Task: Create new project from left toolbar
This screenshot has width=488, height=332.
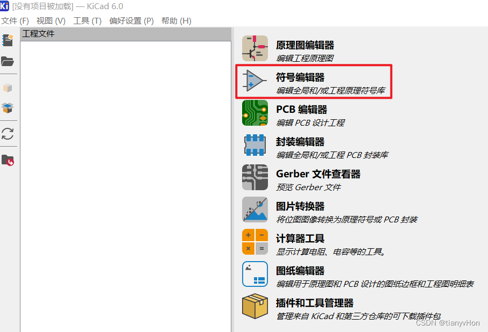Action: point(8,40)
